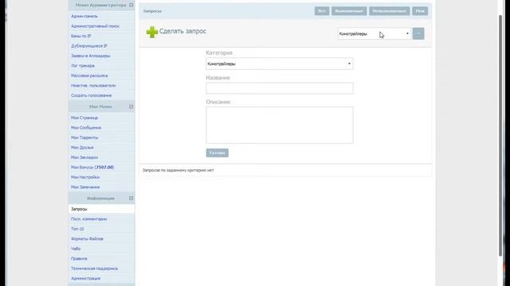The image size is (510, 286).
Task: Open Заявки в Аплоадеры link
Action: click(91, 56)
